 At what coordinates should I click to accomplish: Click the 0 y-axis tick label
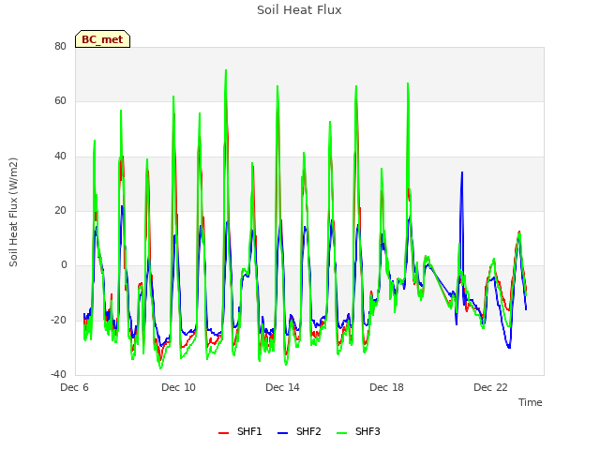64,265
